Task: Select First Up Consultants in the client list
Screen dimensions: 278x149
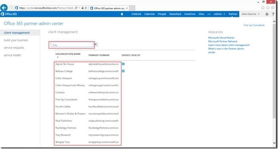Action: tap(66, 99)
